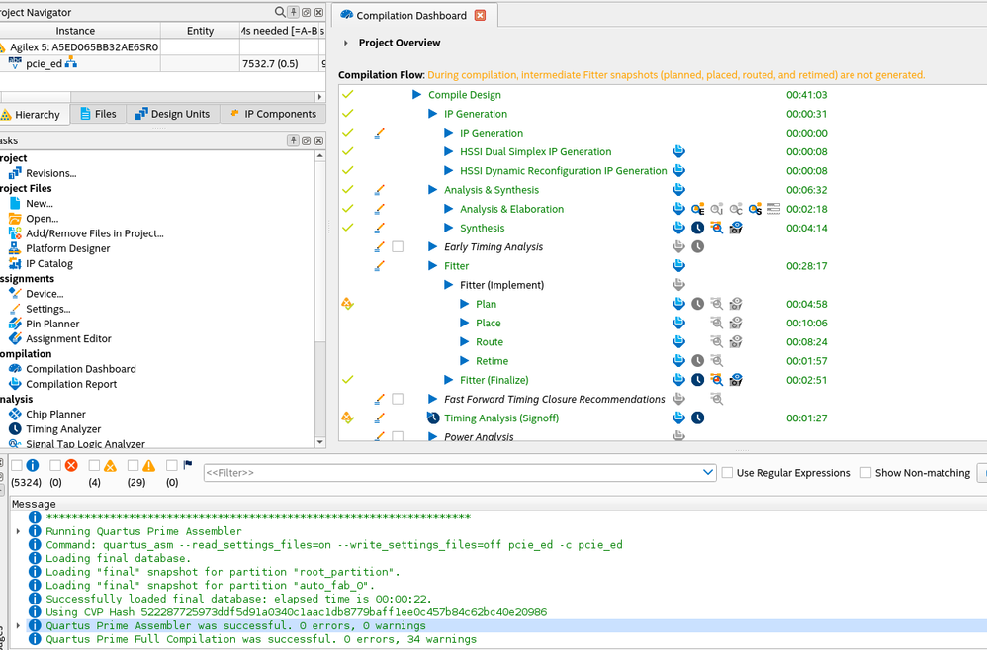Select the IP Components tab
Screen dimensions: 987x650
click(271, 114)
